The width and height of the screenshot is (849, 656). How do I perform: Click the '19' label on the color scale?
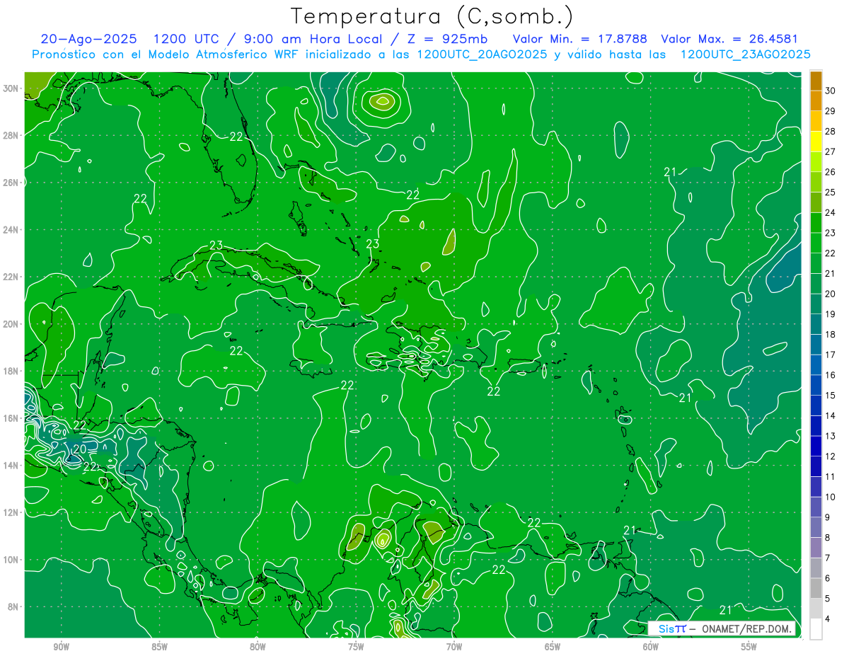pyautogui.click(x=830, y=314)
